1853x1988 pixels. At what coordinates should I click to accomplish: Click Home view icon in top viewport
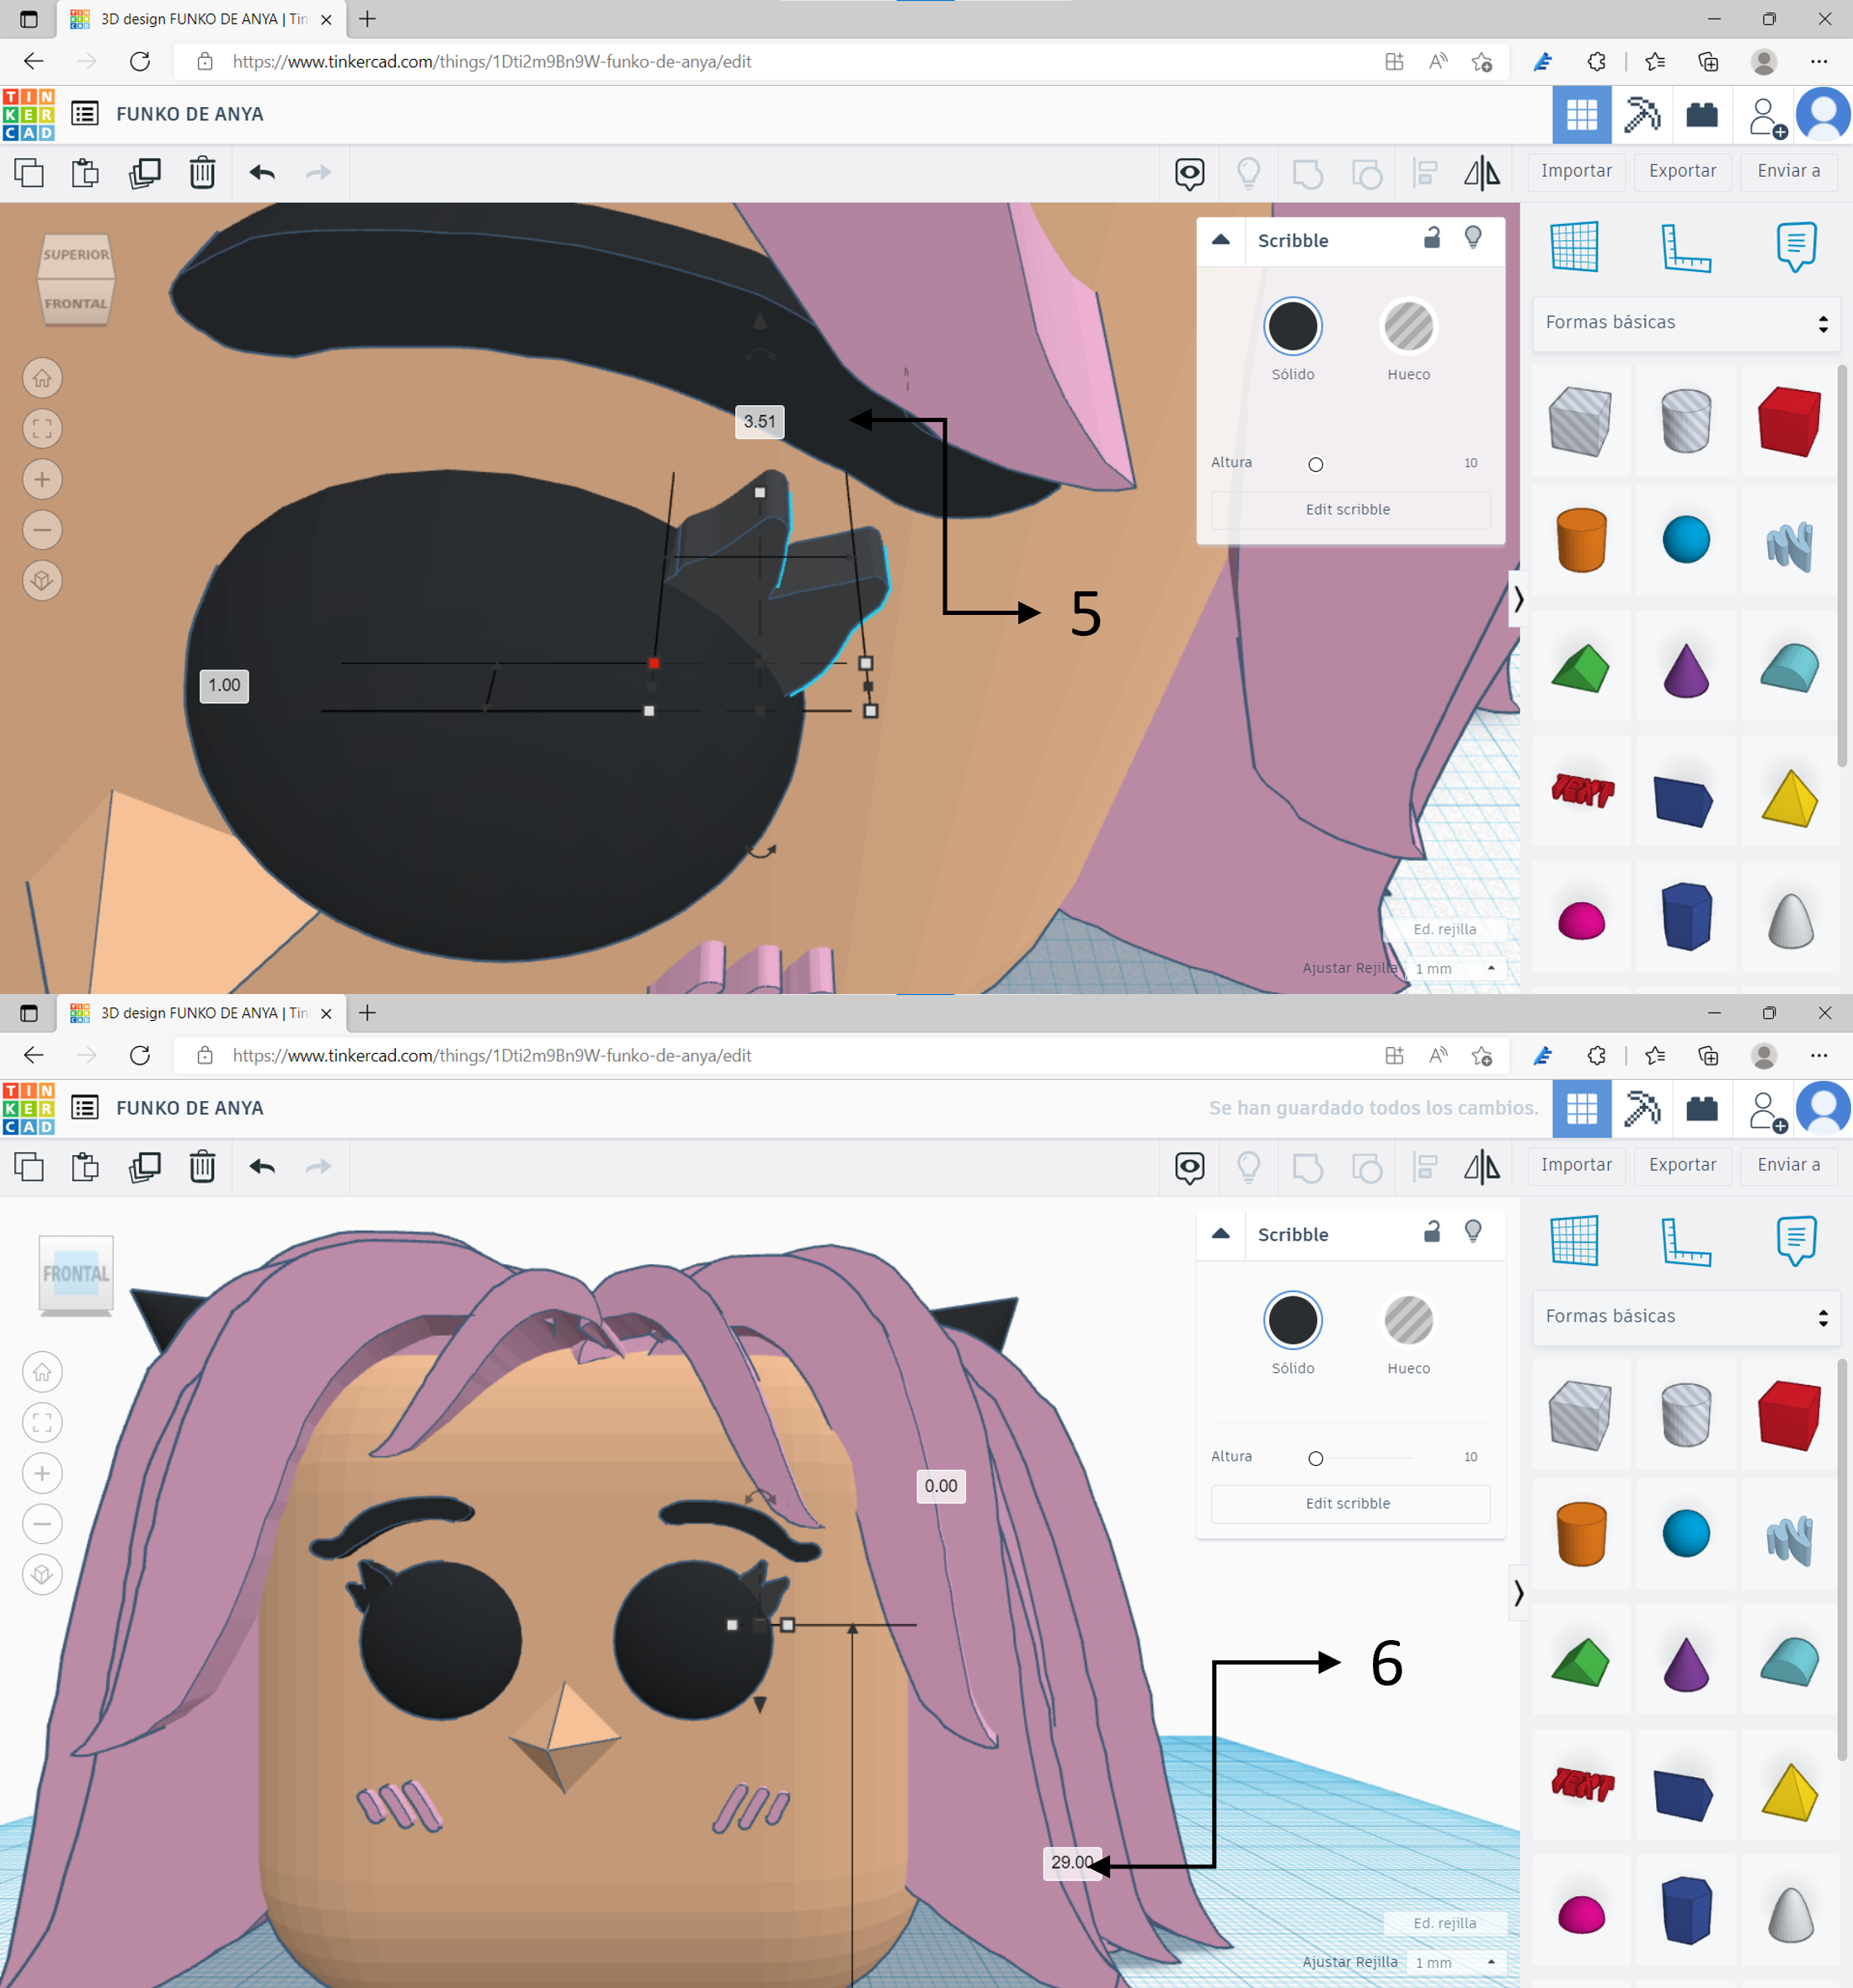click(42, 378)
